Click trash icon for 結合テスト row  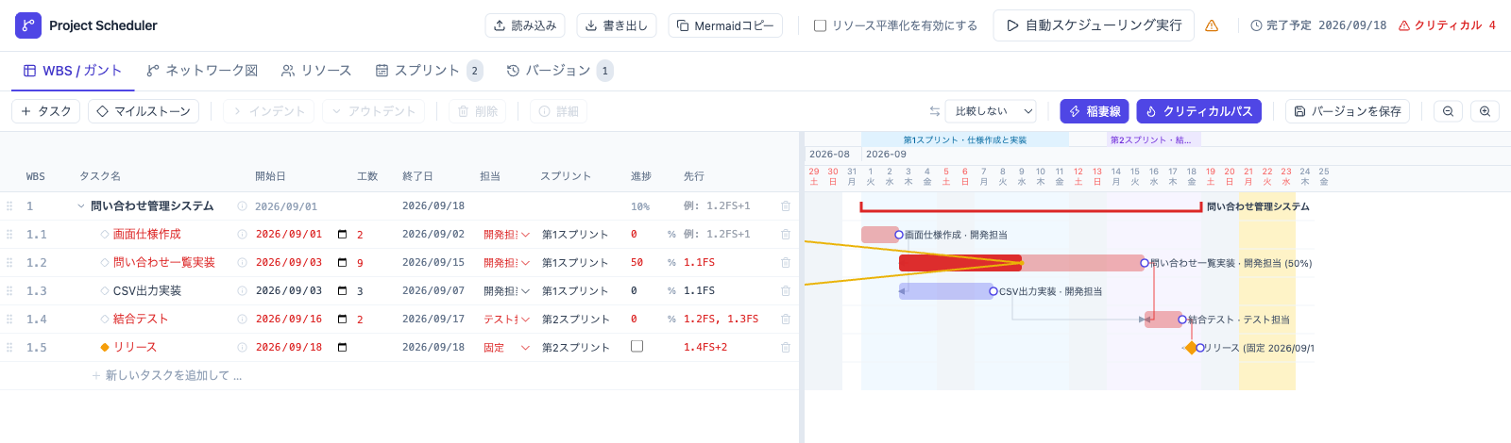(x=785, y=320)
